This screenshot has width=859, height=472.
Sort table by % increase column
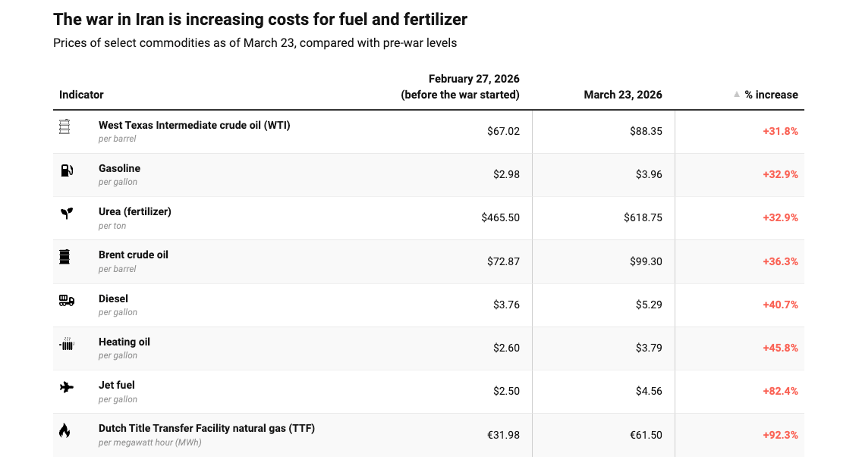point(771,95)
